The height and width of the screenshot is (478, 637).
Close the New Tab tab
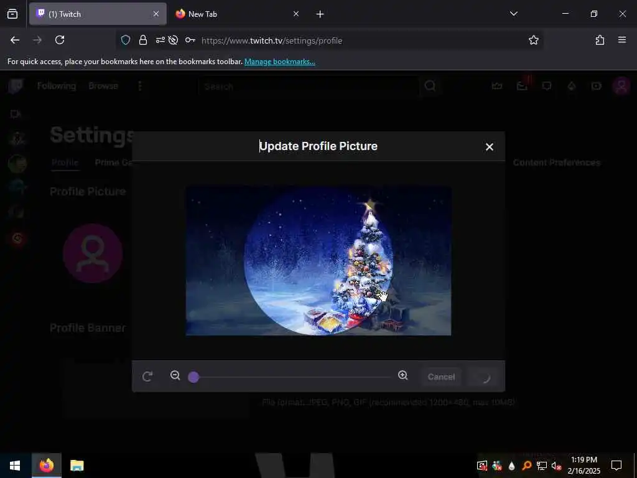(295, 14)
